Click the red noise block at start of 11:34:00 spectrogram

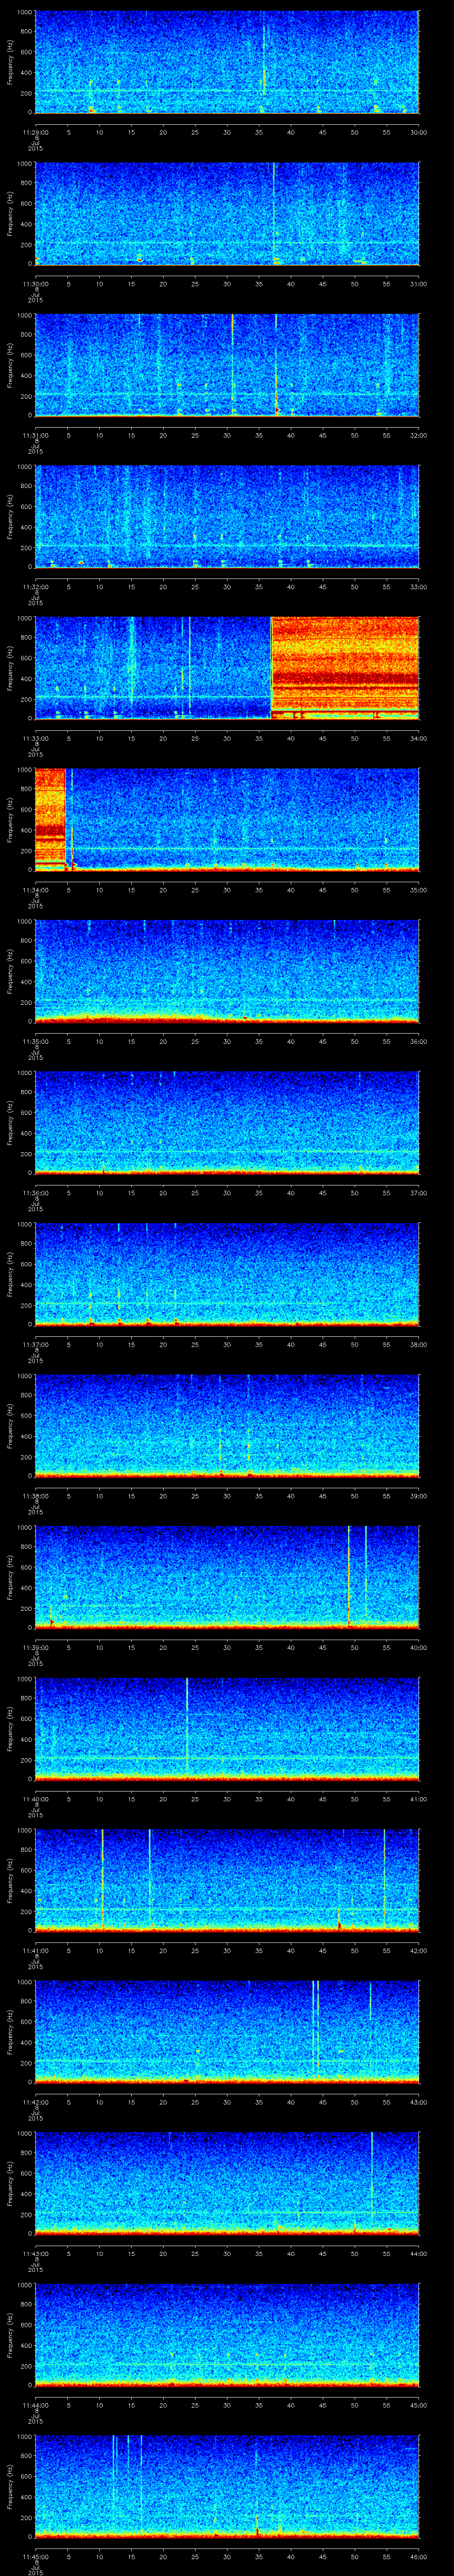[x=50, y=819]
